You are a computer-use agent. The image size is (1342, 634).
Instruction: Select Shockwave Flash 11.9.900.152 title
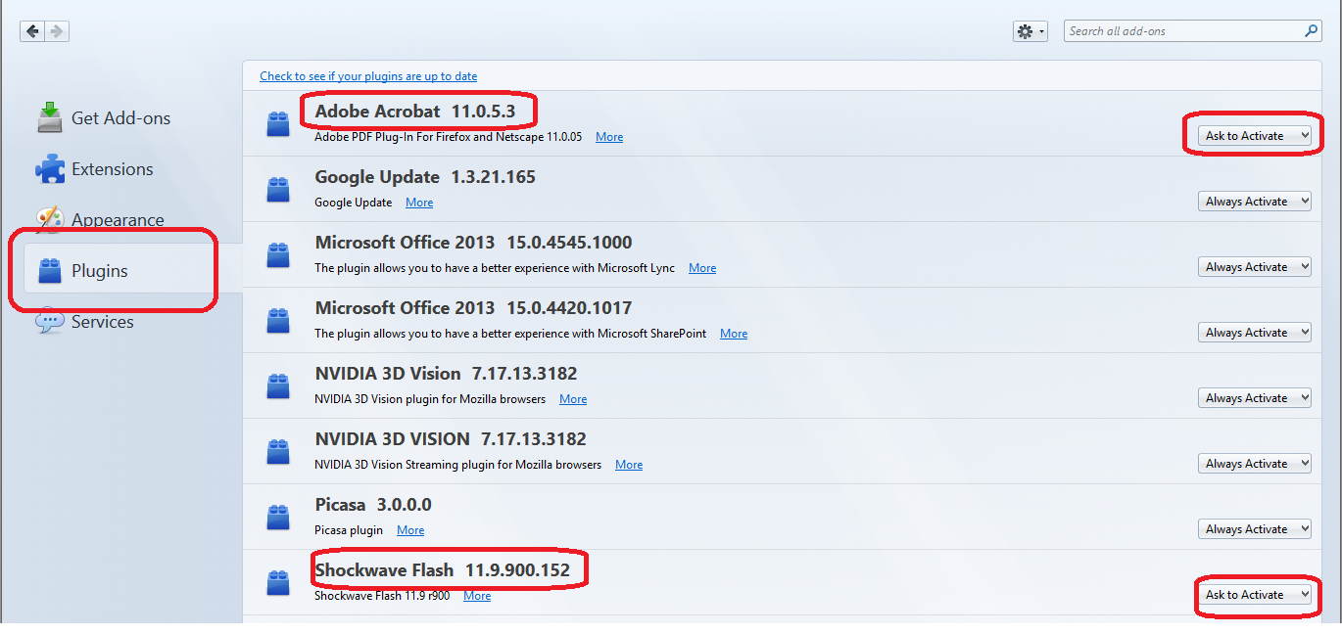pyautogui.click(x=442, y=570)
